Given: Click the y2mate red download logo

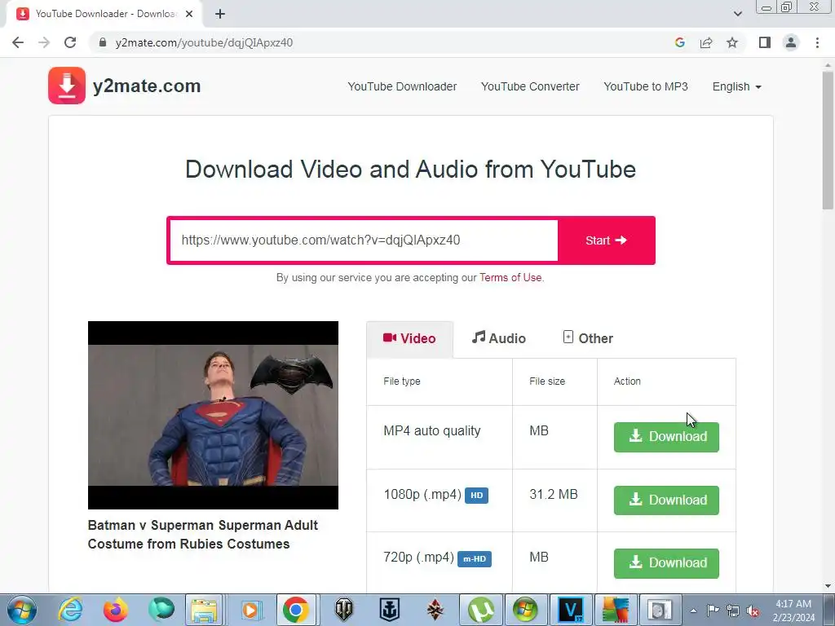Looking at the screenshot, I should 67,86.
